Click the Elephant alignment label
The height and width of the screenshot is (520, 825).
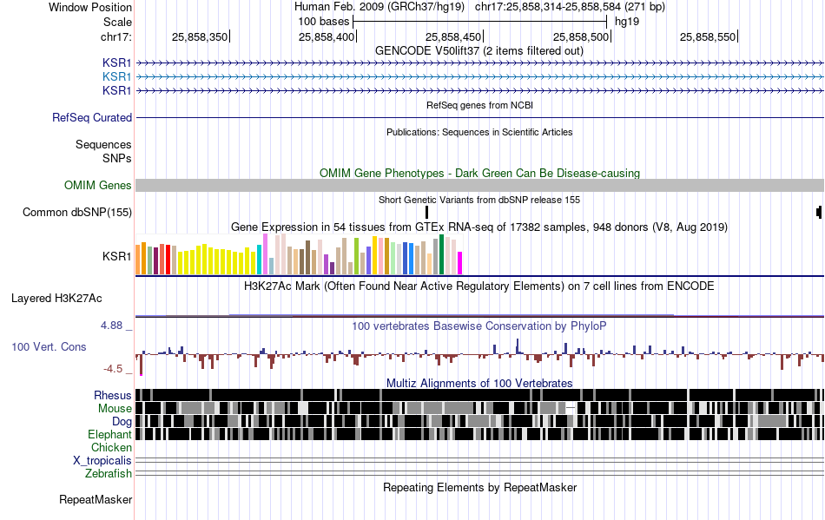[x=109, y=434]
